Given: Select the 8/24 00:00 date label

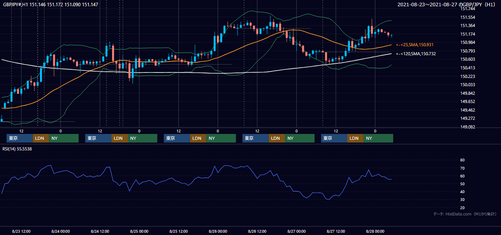Looking at the screenshot, I should [61, 231].
